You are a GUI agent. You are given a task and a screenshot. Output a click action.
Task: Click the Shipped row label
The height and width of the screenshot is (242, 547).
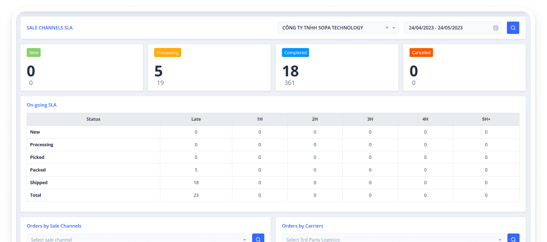39,183
